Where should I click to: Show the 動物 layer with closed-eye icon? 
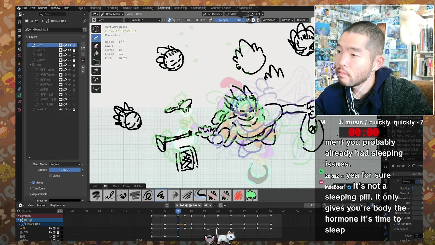pyautogui.click(x=69, y=55)
